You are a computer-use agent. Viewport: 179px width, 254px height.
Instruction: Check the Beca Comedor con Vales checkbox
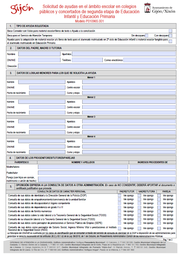point(170,31)
